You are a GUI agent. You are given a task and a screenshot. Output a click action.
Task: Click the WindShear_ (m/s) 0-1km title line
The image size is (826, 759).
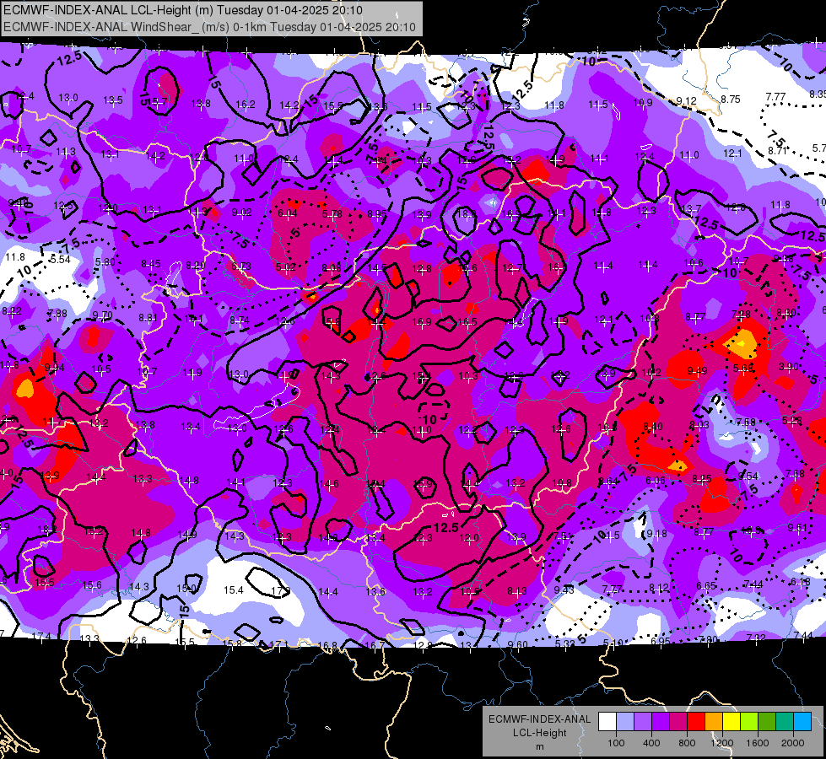(x=209, y=27)
